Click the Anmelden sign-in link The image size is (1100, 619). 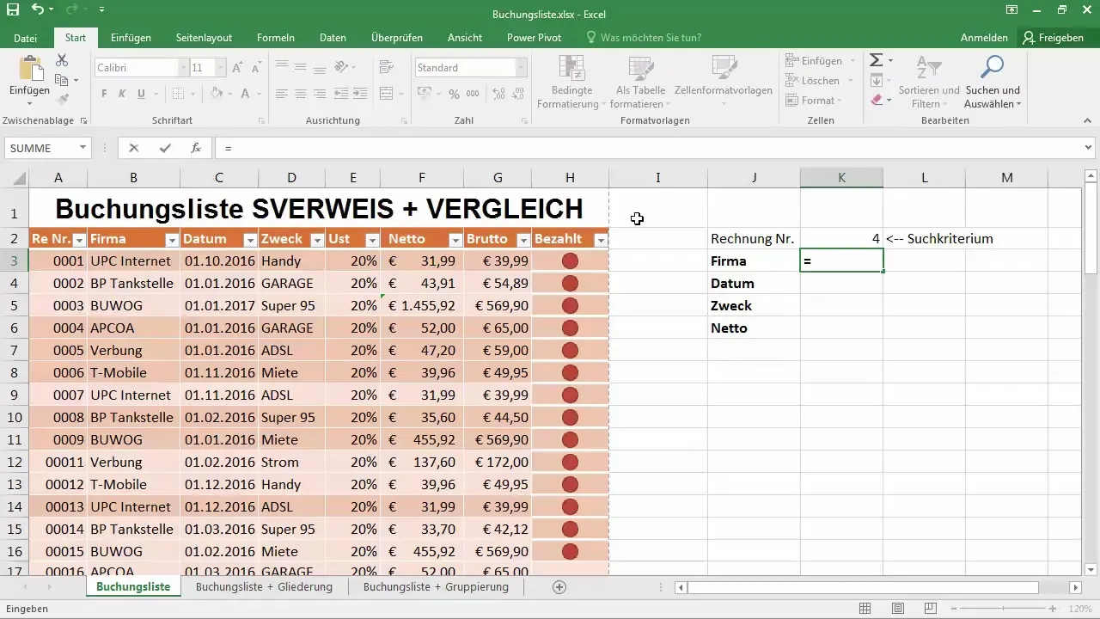coord(984,38)
